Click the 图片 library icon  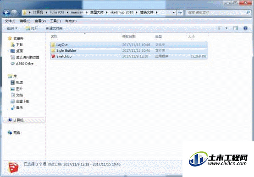tap(12, 89)
